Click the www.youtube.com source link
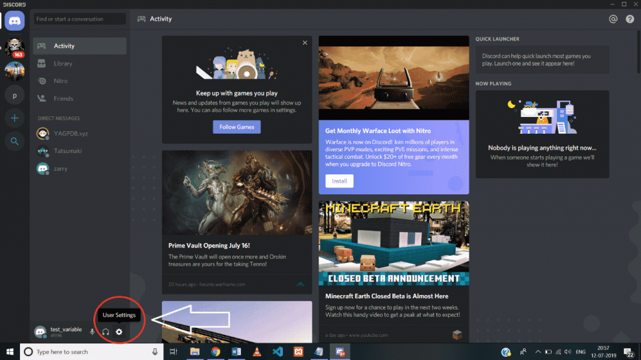The height and width of the screenshot is (360, 641). pyautogui.click(x=368, y=335)
